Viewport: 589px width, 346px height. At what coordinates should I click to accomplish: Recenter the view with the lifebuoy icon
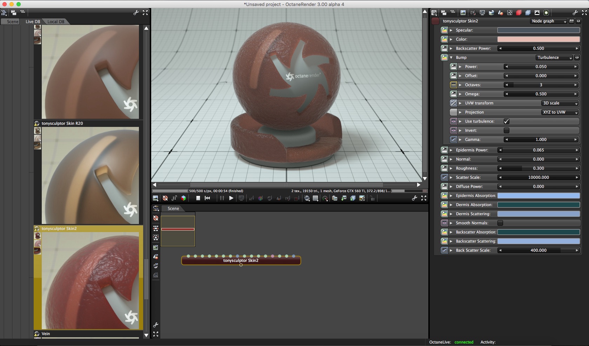(x=165, y=198)
